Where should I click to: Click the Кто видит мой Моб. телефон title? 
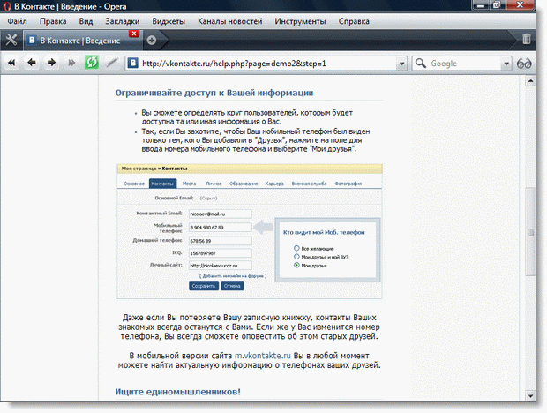pyautogui.click(x=324, y=232)
